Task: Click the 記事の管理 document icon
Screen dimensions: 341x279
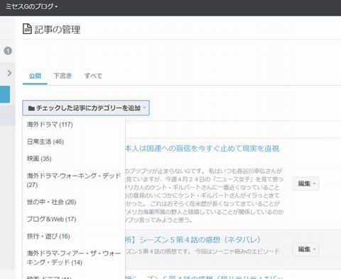Action: (27, 29)
